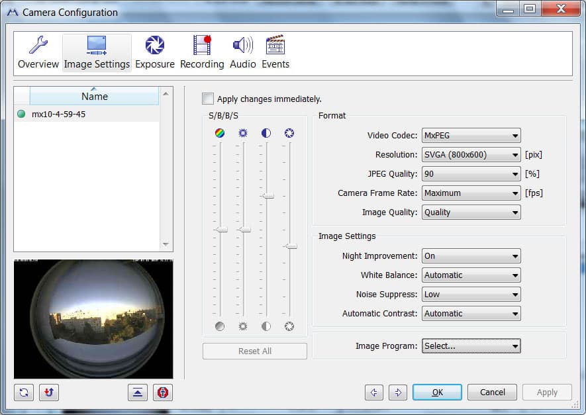Enable Apply changes immediately checkbox
Screen dimensions: 586x415
click(x=208, y=99)
